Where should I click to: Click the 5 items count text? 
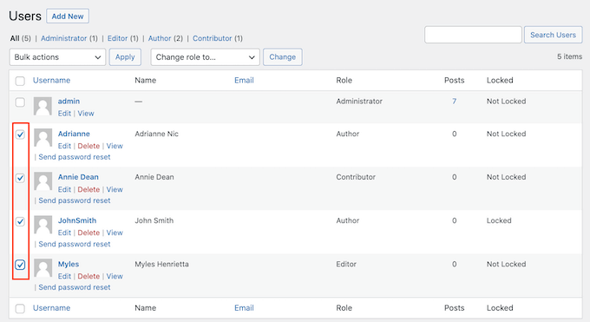tap(570, 56)
